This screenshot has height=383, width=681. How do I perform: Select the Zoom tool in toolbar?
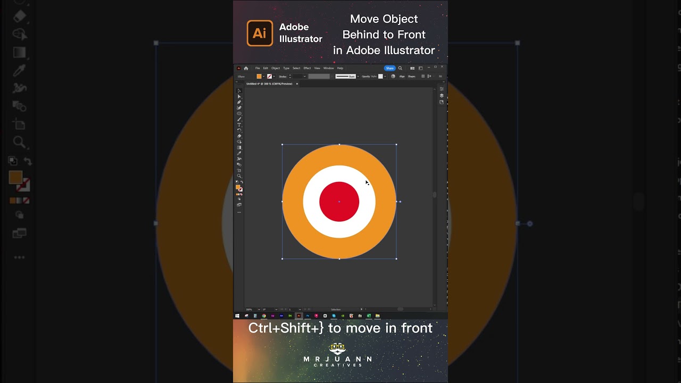coord(239,176)
